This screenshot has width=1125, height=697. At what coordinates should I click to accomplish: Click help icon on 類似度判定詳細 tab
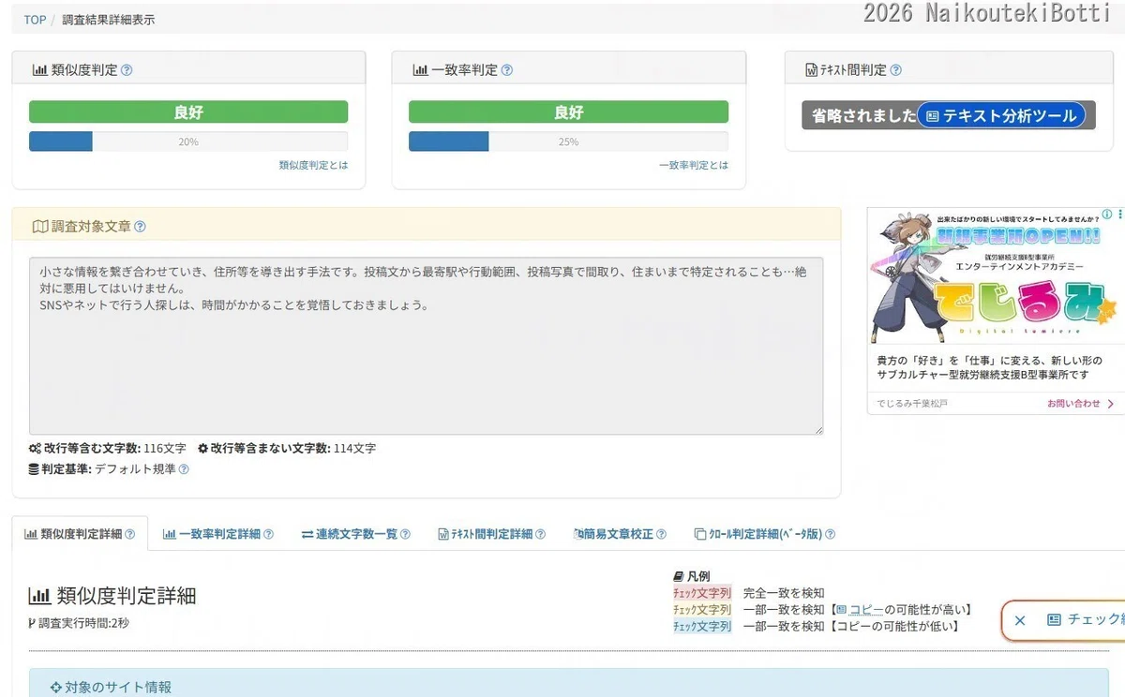coord(129,535)
